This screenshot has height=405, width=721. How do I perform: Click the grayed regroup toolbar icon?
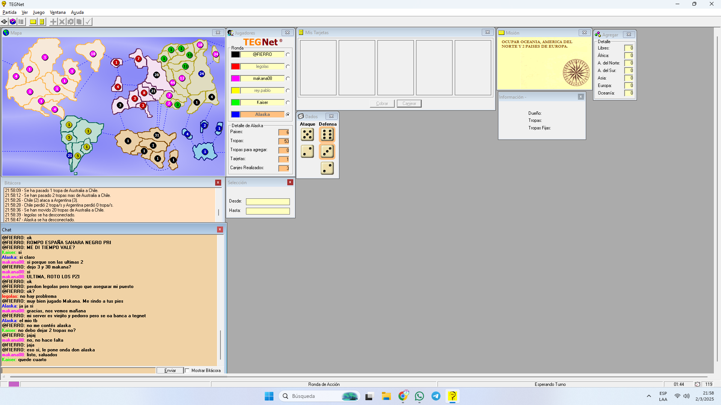point(71,22)
